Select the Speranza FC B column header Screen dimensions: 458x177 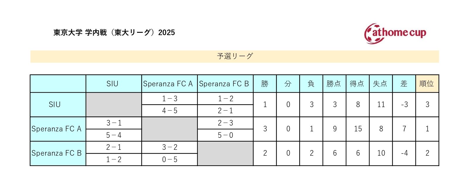pos(225,84)
